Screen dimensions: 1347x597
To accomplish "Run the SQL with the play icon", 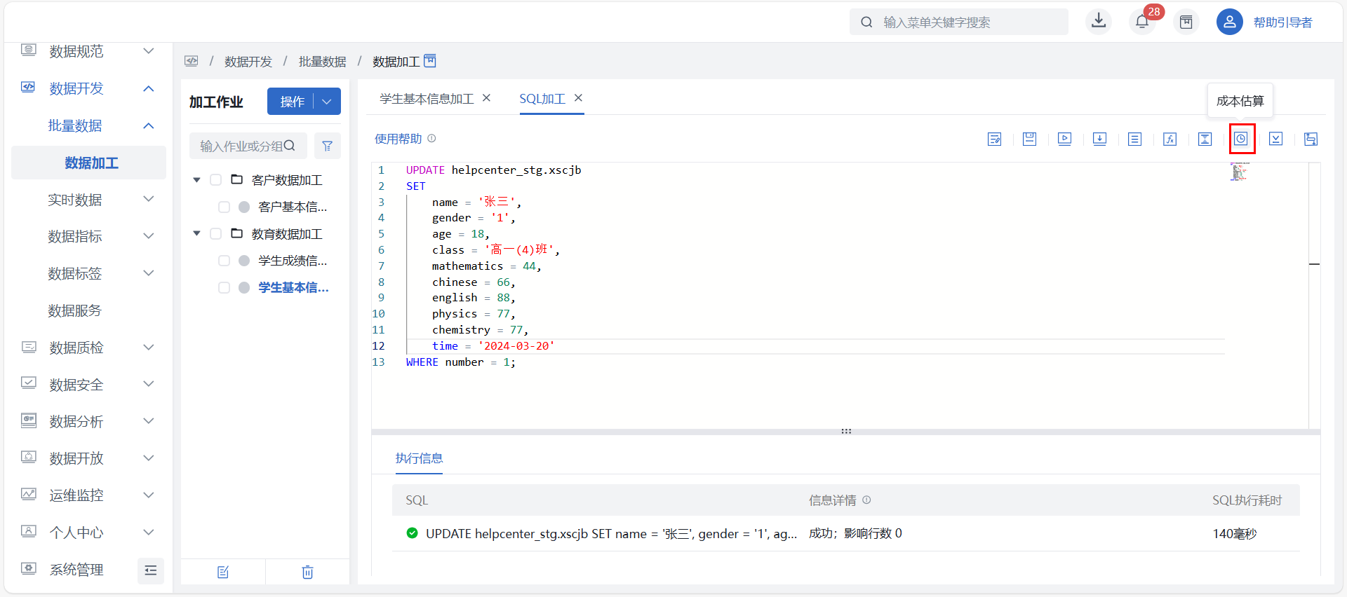I will [x=1064, y=139].
